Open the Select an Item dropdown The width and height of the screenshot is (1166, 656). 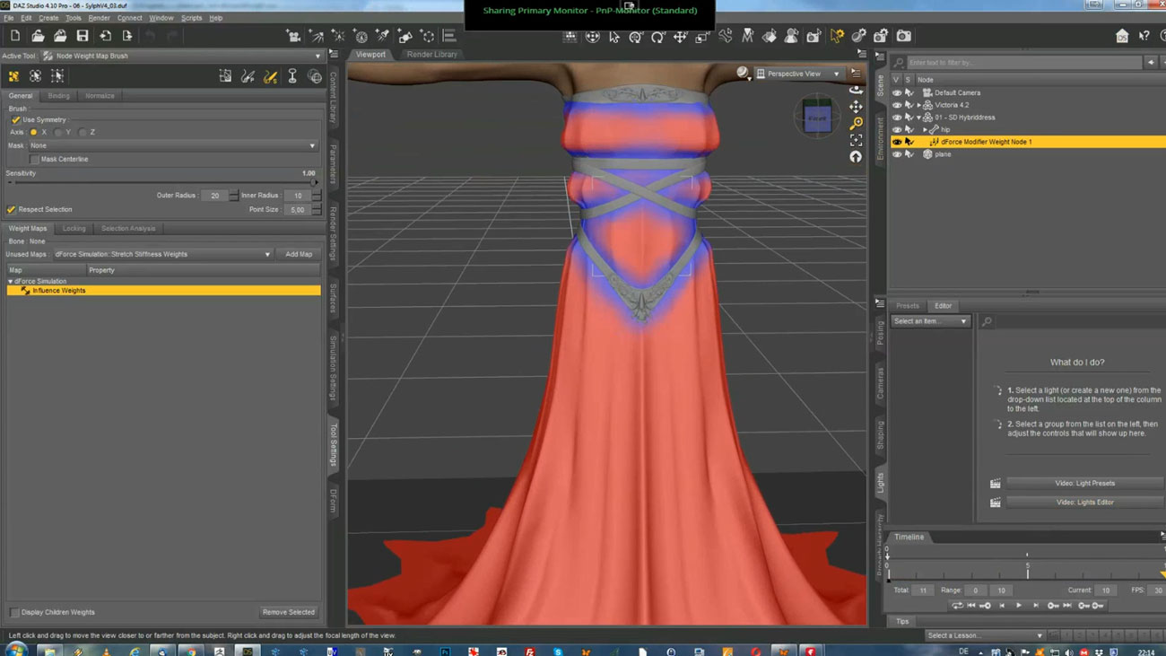[930, 321]
